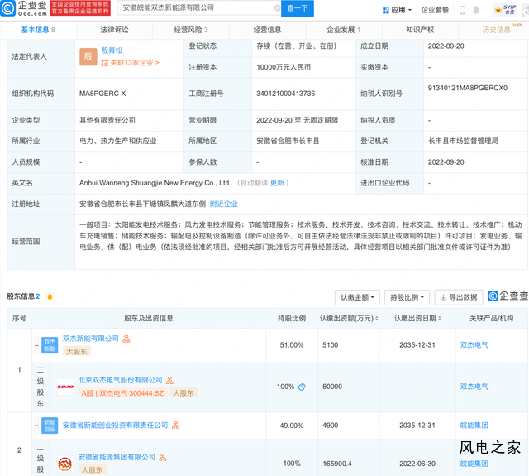This screenshot has width=529, height=476.
Task: Switch to the 基本信息 tab
Action: click(x=38, y=30)
